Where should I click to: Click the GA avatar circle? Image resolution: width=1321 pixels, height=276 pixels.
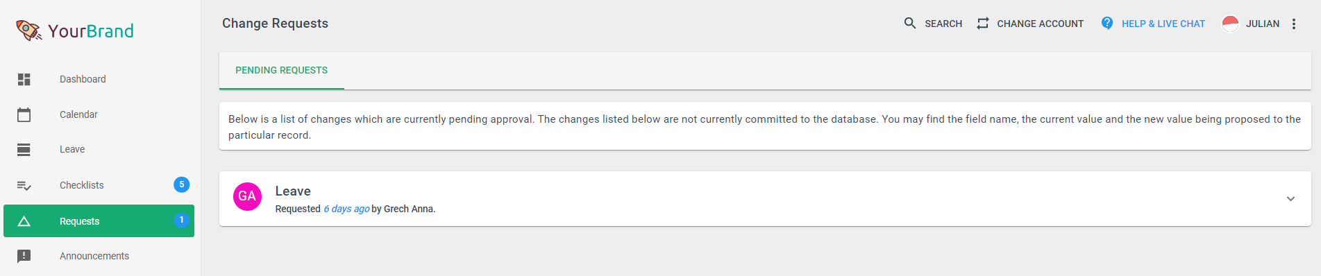point(247,196)
